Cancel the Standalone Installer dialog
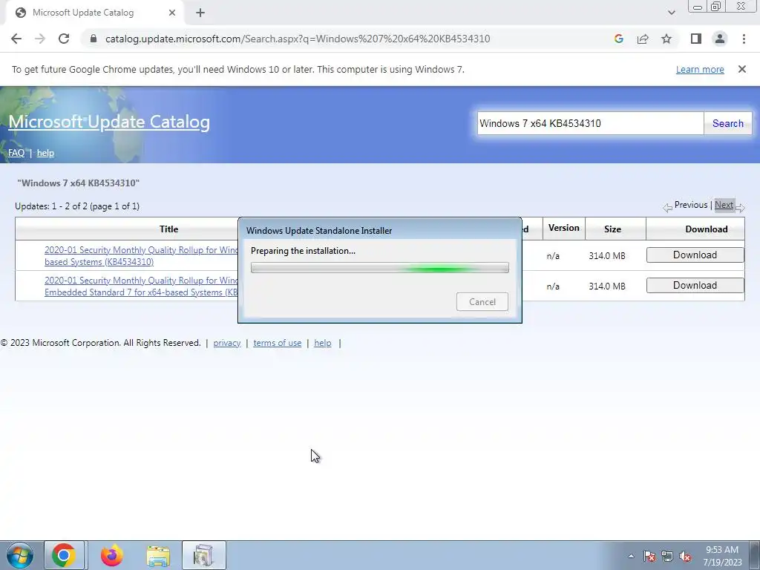 482,301
